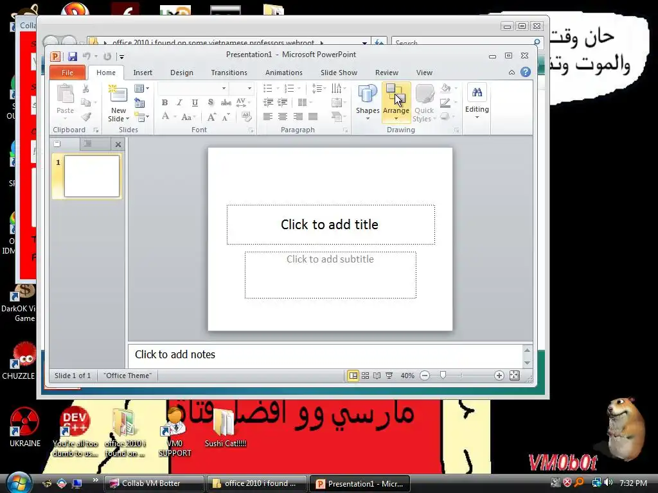Click the 40% zoom level button
Screen dimensions: 658x493
407,376
